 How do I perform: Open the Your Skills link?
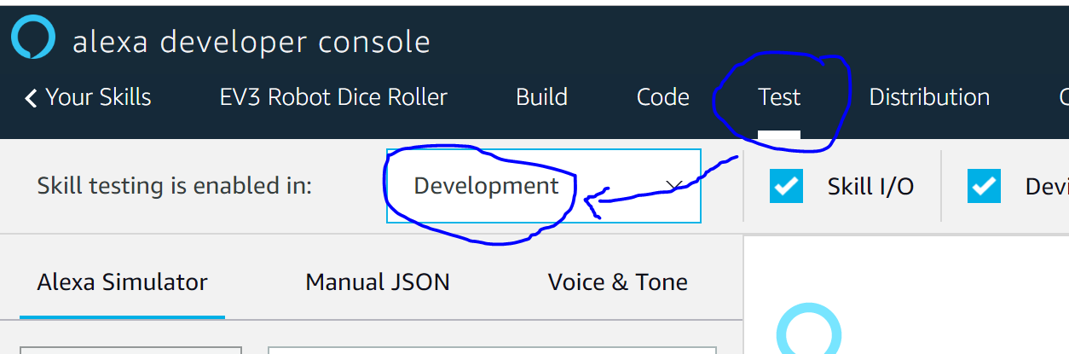98,97
